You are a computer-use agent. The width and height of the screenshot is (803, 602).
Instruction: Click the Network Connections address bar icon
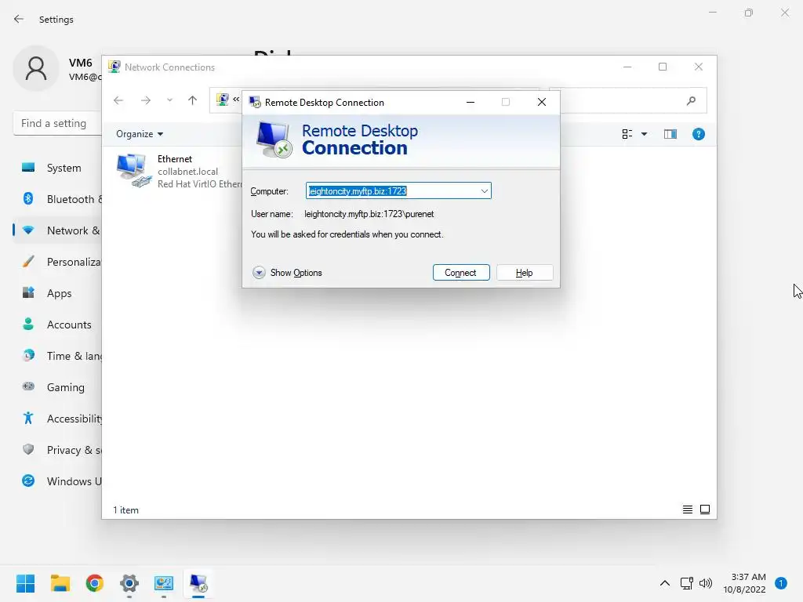pos(222,100)
